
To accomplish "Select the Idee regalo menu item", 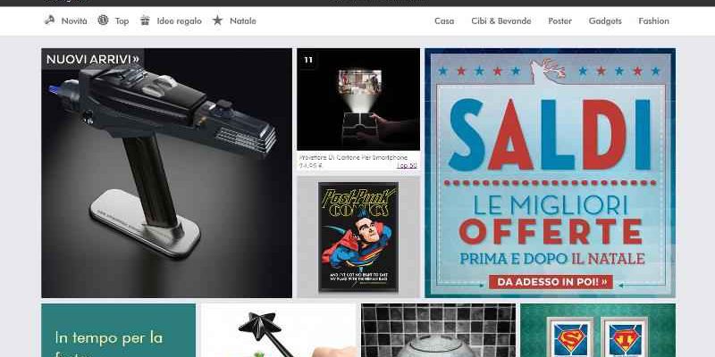I will [179, 21].
